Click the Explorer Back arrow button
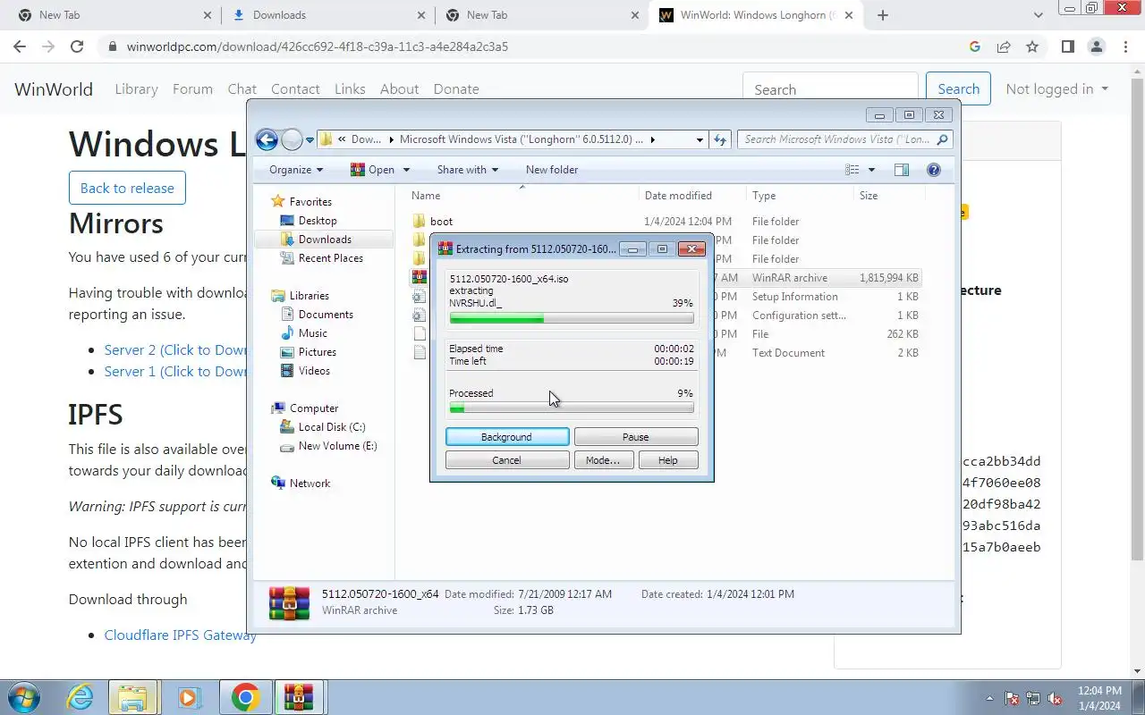 click(x=267, y=139)
